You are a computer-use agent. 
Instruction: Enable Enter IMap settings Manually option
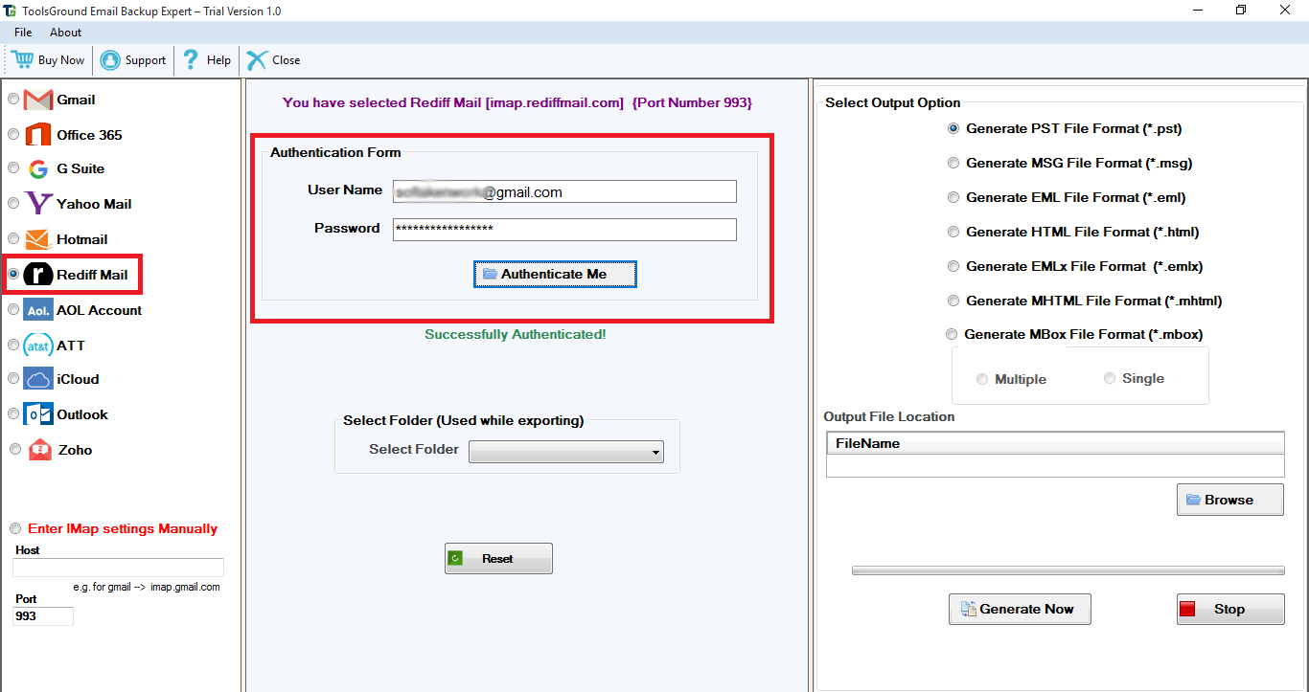point(15,528)
